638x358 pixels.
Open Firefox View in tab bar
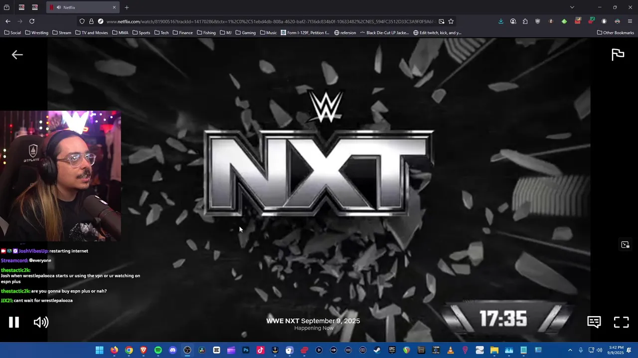[6, 7]
